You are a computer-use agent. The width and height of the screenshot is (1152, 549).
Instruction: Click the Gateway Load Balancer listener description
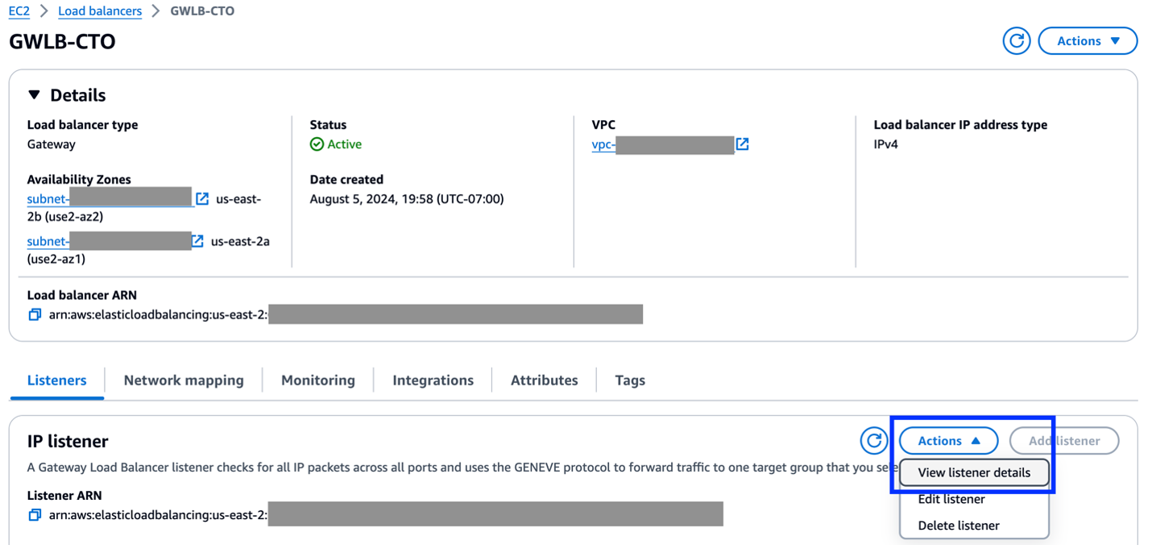pos(463,467)
